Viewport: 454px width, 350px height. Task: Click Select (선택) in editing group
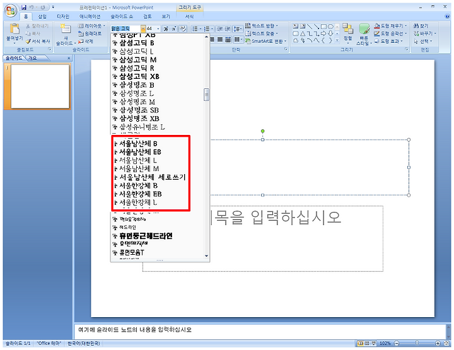point(423,41)
